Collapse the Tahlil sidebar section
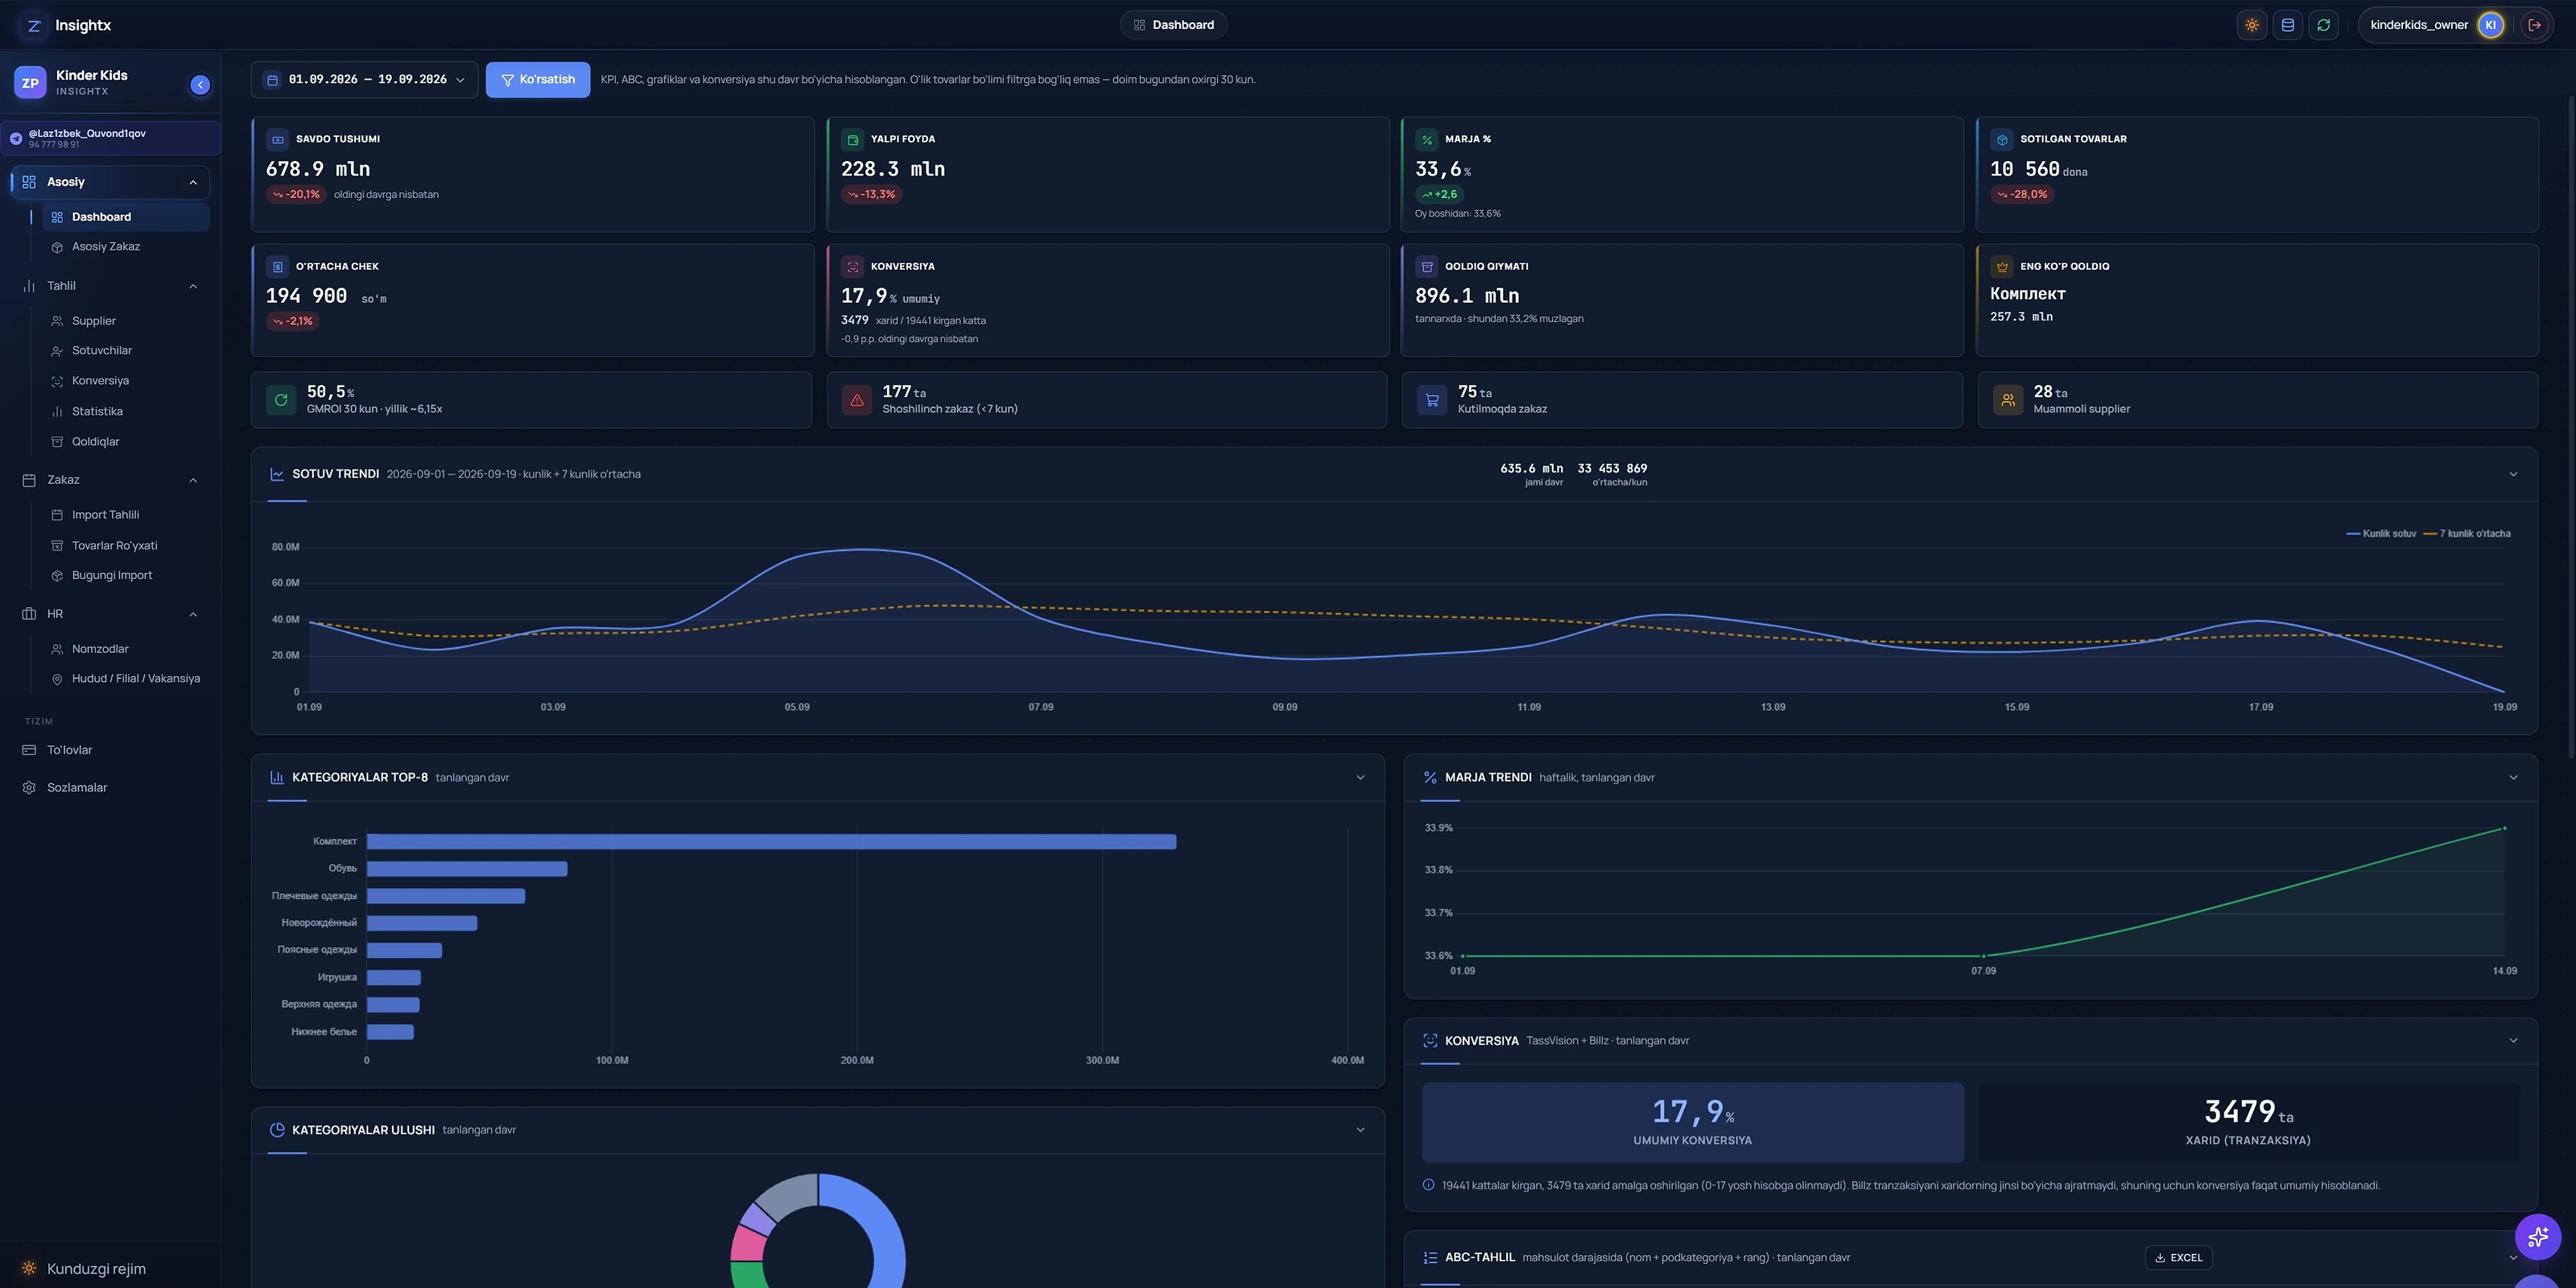The image size is (2576, 1288). click(x=193, y=286)
